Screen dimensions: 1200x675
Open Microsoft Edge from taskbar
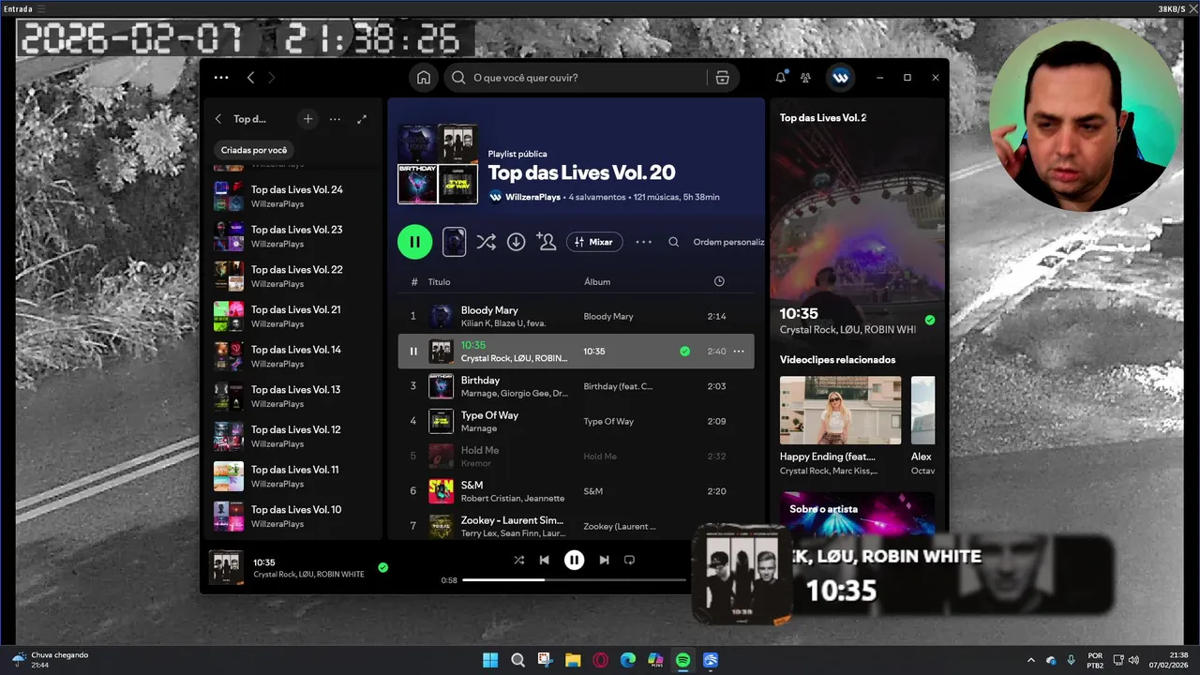[x=627, y=660]
